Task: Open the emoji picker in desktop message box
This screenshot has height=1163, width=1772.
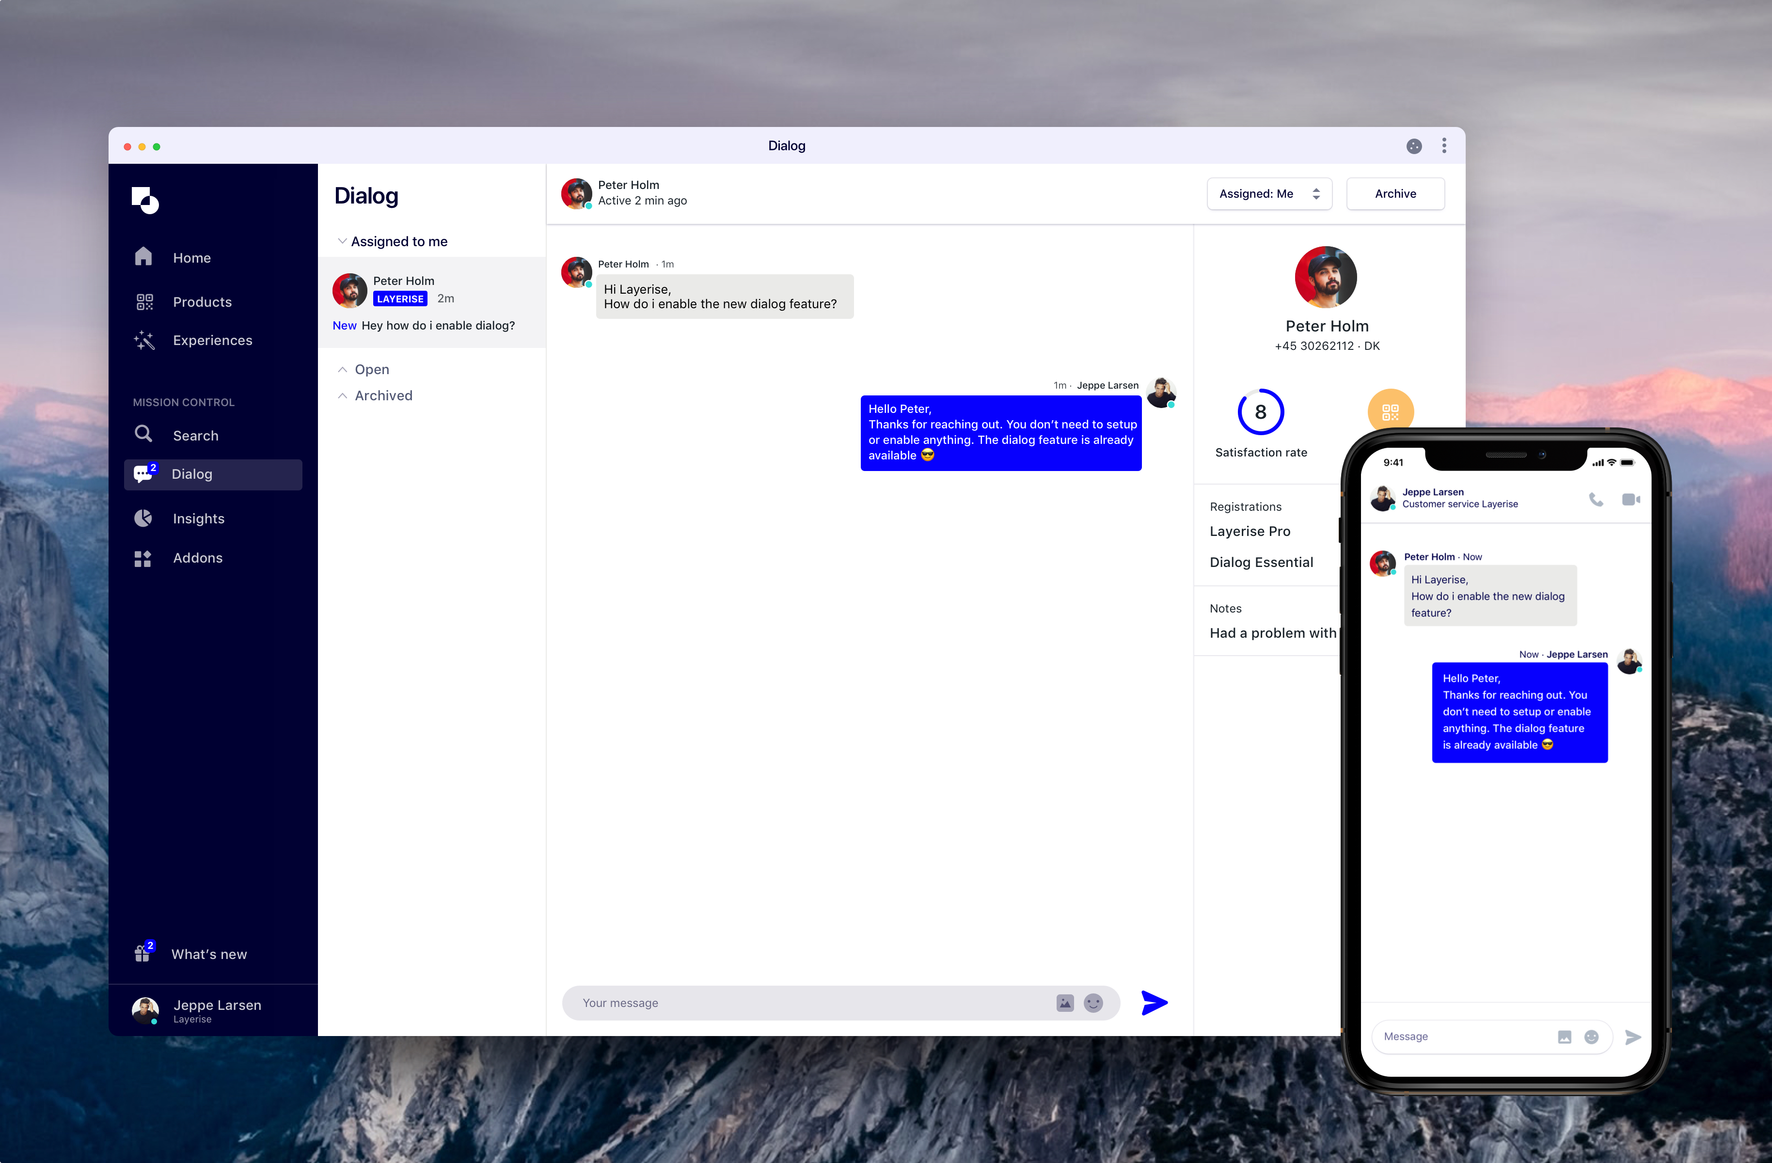Action: (x=1092, y=1003)
